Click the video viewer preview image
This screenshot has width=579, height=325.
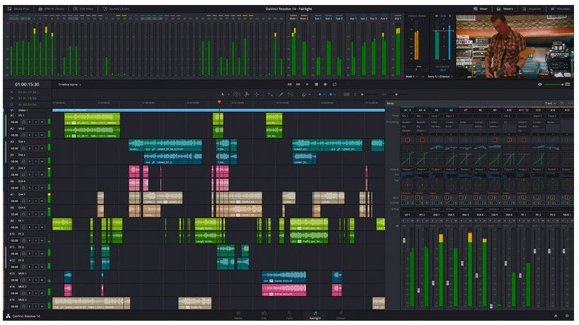(515, 46)
